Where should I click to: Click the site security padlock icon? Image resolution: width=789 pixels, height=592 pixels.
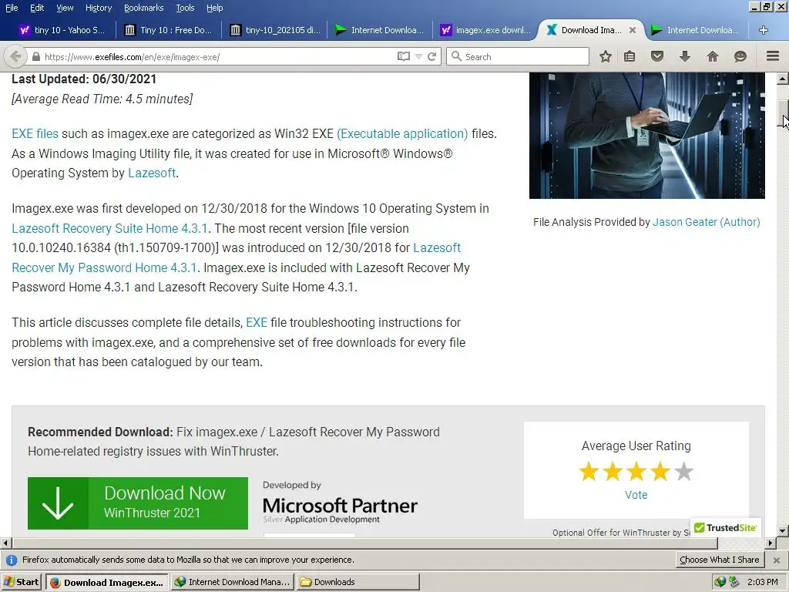(x=36, y=57)
